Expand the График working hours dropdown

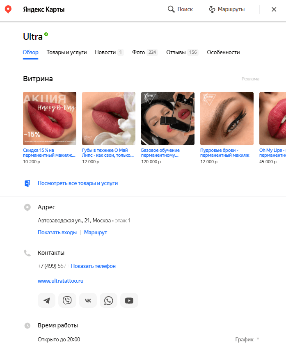tap(247, 339)
